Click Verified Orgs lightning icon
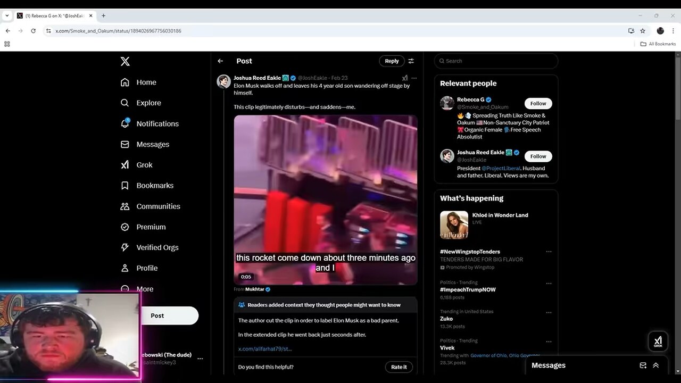 (x=125, y=247)
